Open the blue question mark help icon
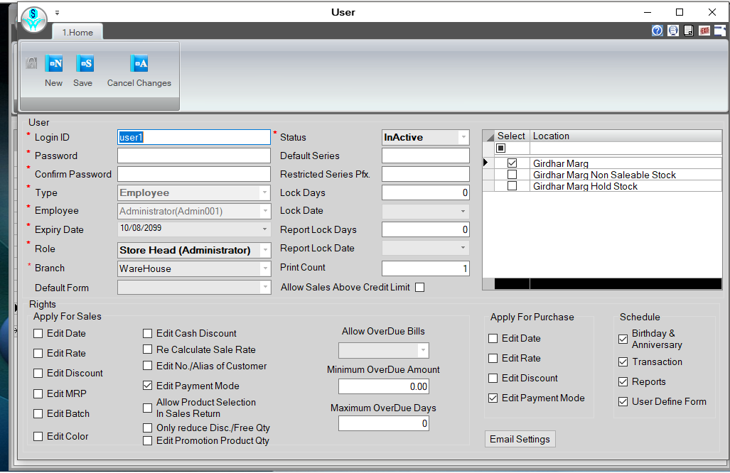730x473 pixels. 657,31
